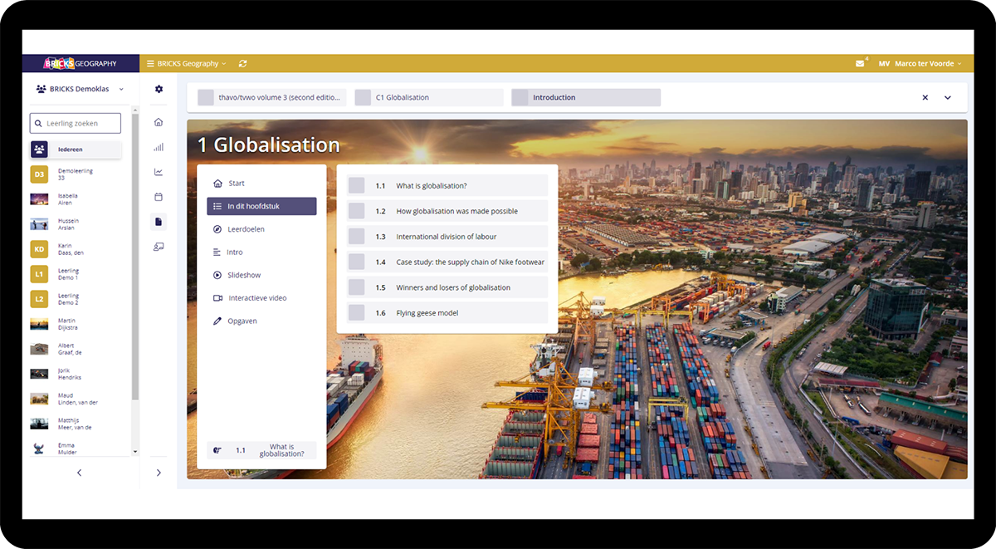Select student Isabella Airen from the list
This screenshot has width=996, height=549.
pyautogui.click(x=67, y=199)
